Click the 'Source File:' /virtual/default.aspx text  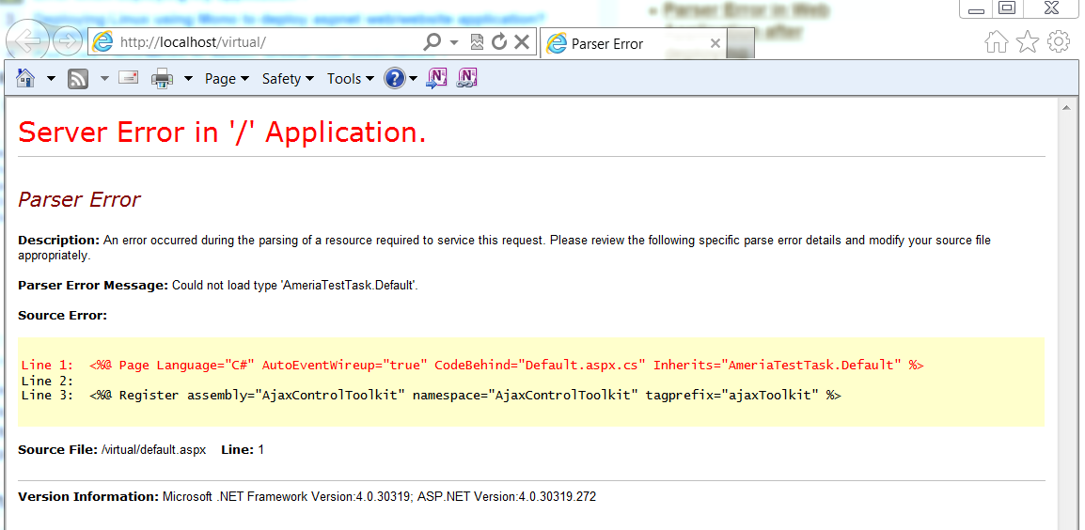[x=112, y=450]
